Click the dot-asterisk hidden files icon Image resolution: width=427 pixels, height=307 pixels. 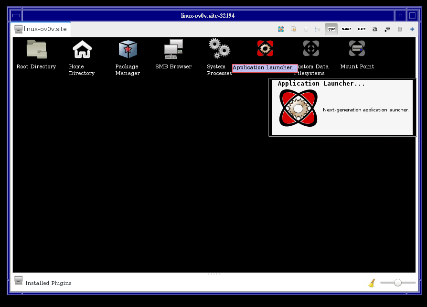(387, 29)
